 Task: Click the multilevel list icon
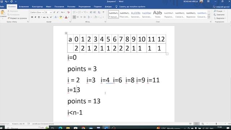tap(85, 12)
